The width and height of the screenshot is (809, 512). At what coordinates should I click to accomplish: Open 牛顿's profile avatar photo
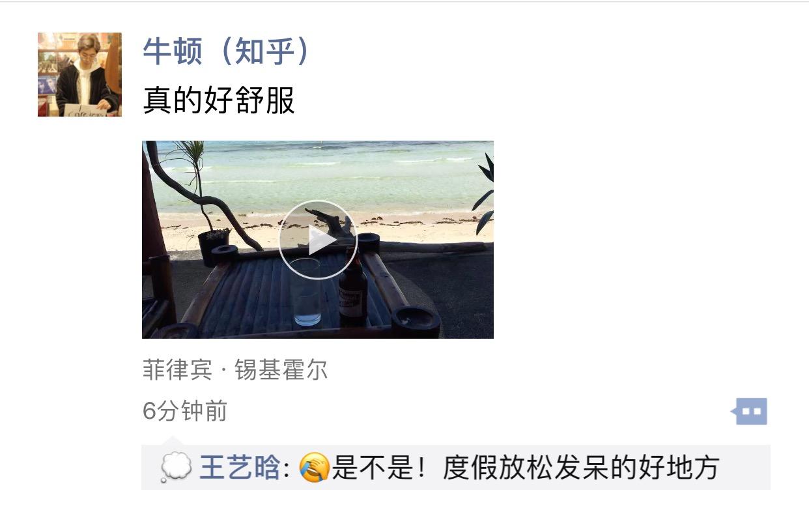79,74
